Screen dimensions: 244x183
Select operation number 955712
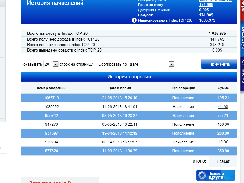tap(52, 116)
